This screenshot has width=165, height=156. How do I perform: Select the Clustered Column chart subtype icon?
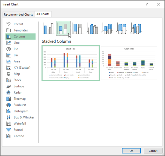click(x=49, y=28)
